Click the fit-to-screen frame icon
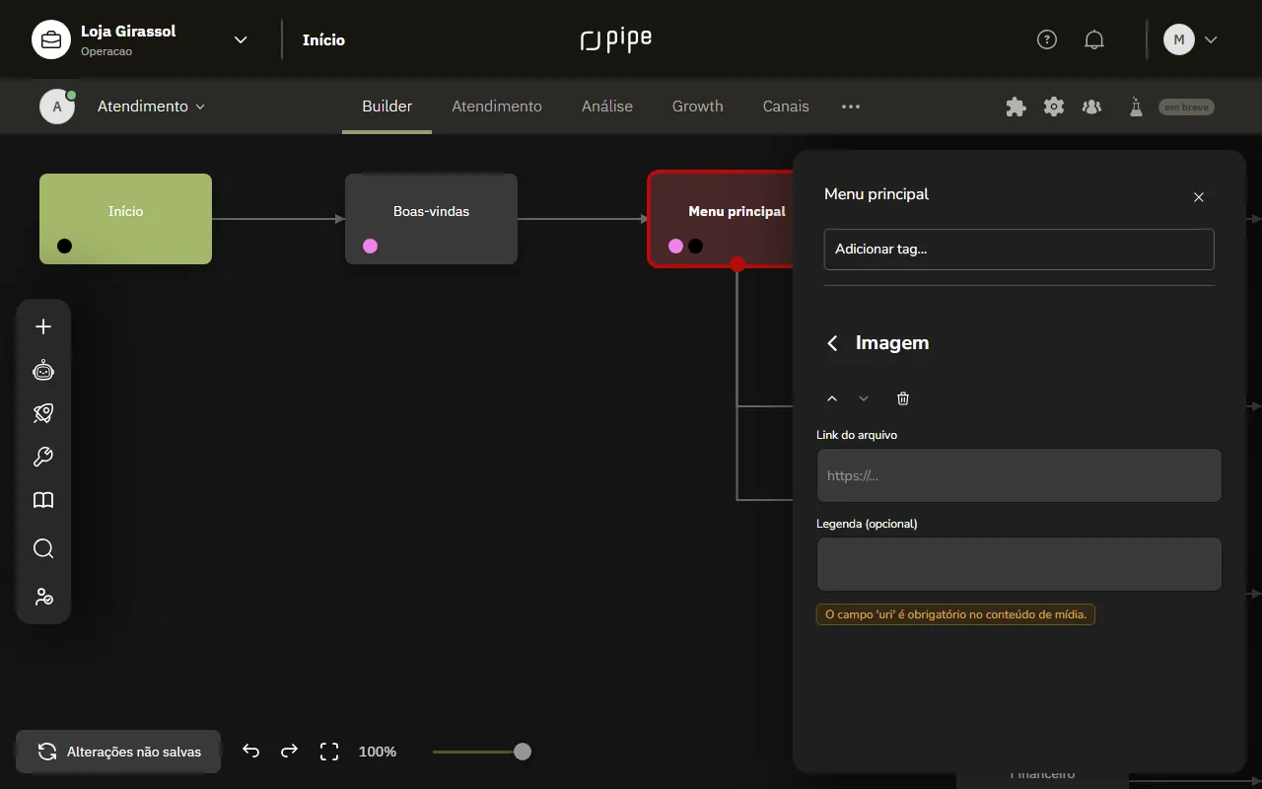This screenshot has height=789, width=1262. click(329, 752)
